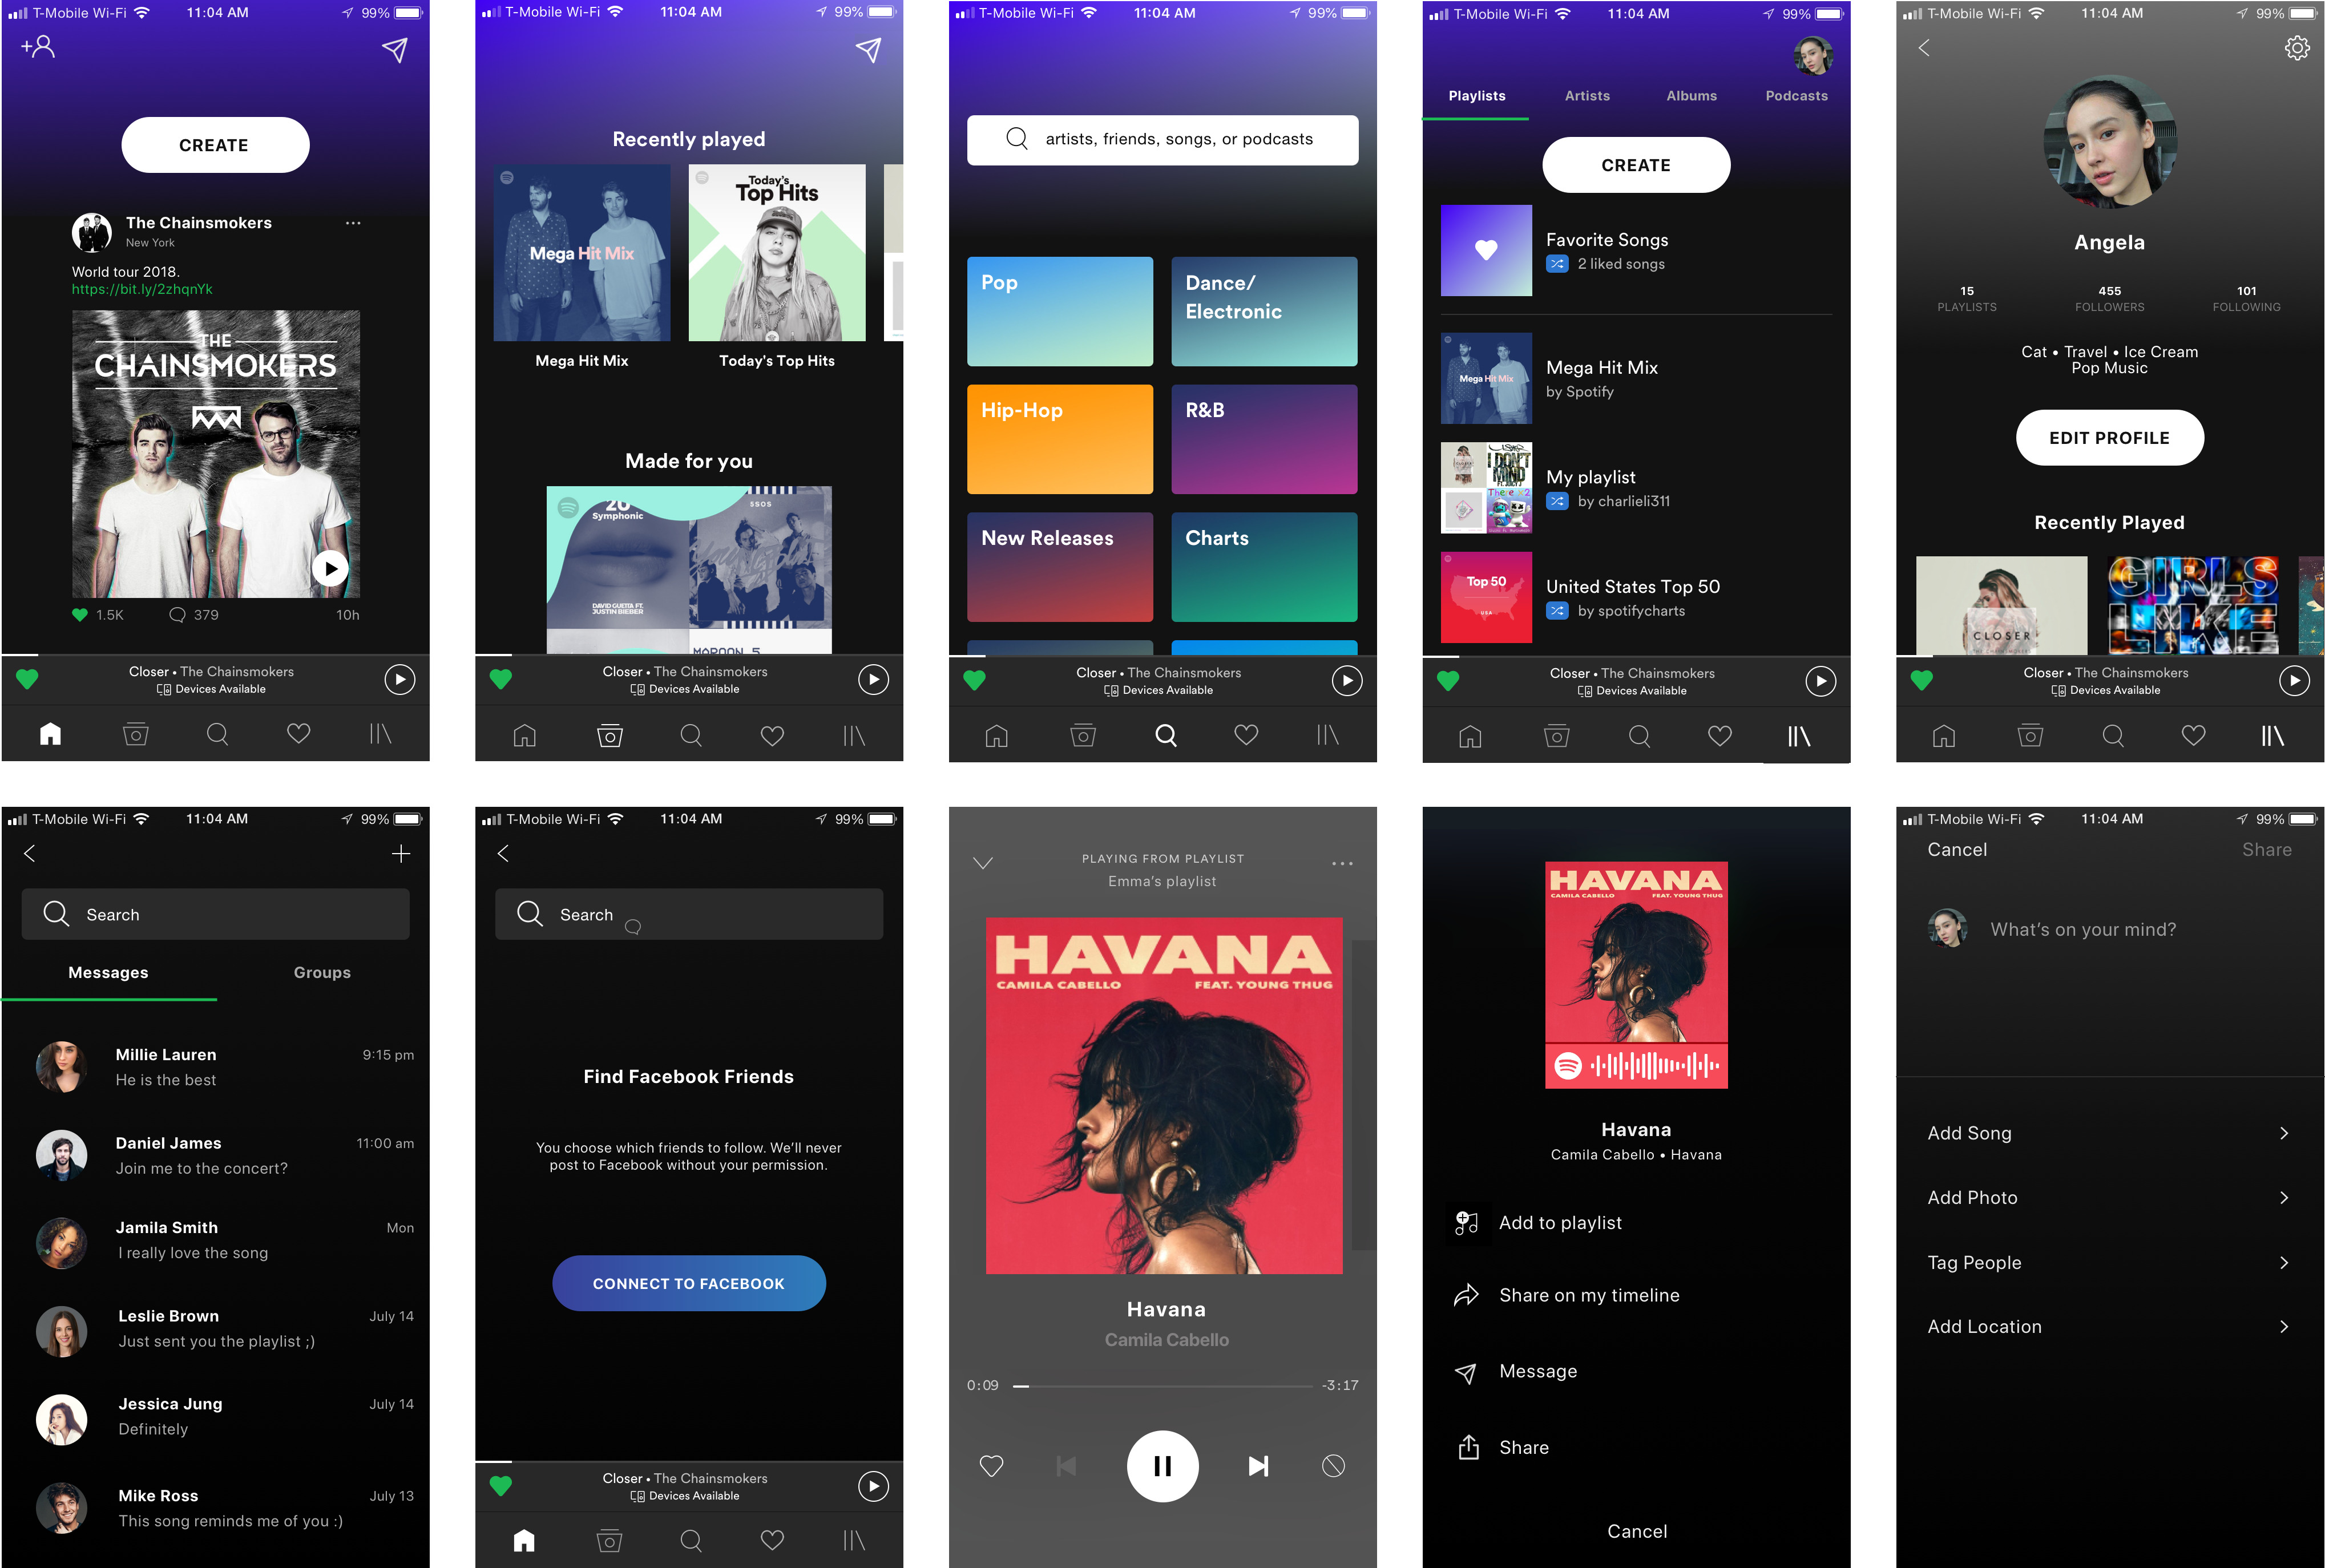Tap CONNECT TO FACEBOOK
Screen dimensions: 2325x1568
(x=688, y=1283)
